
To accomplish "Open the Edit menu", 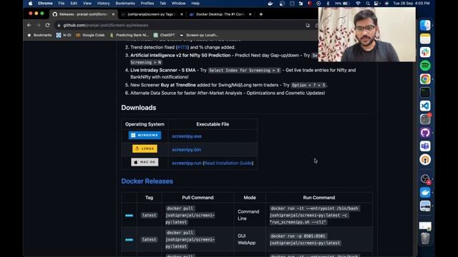I will click(x=74, y=4).
